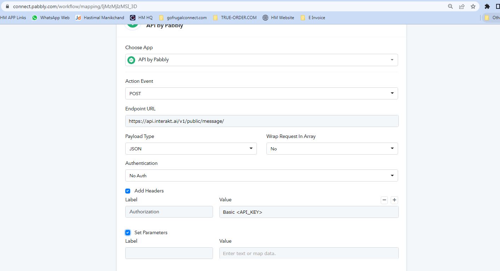The image size is (500, 271).
Task: Open the E Invoice bookmark folder
Action: 312,18
